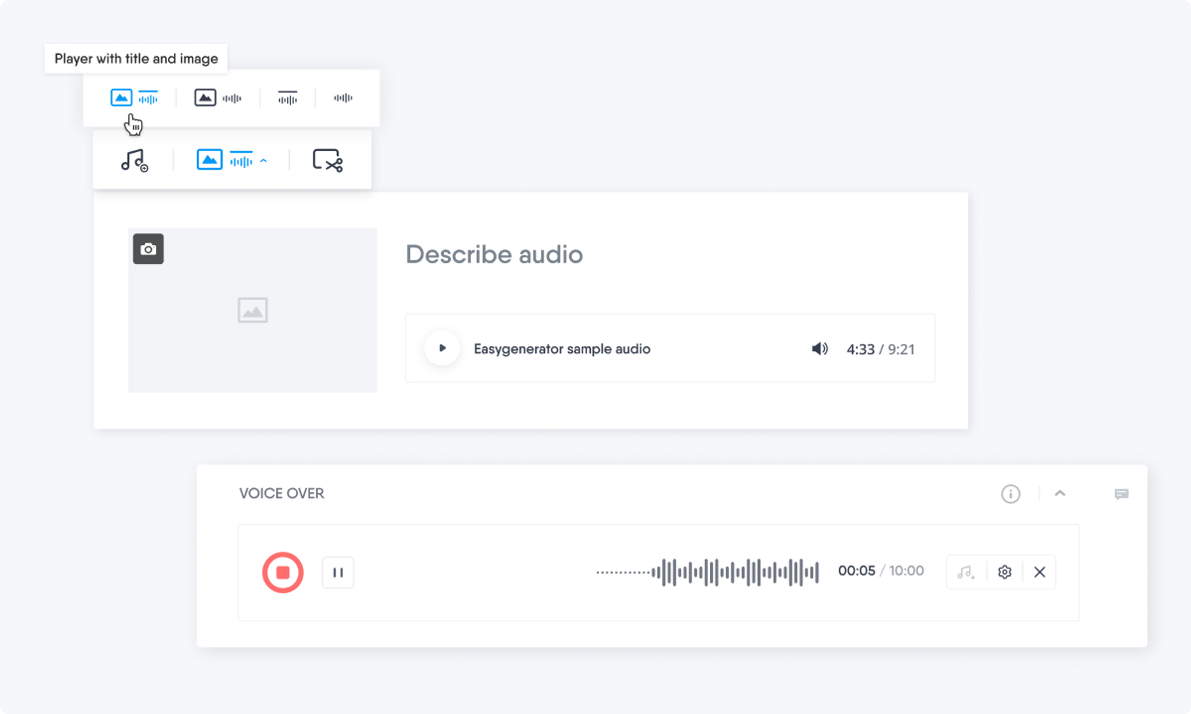This screenshot has height=714, width=1191.
Task: Collapse the player layout options menu
Action: (x=262, y=159)
